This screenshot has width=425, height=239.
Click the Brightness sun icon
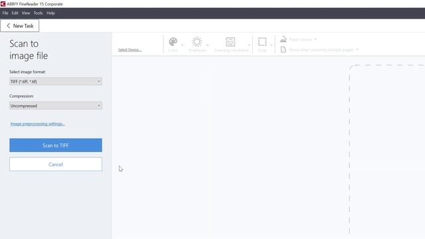tap(197, 42)
